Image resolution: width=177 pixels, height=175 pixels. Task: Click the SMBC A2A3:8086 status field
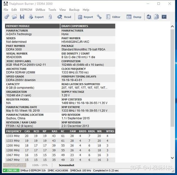click(58, 170)
